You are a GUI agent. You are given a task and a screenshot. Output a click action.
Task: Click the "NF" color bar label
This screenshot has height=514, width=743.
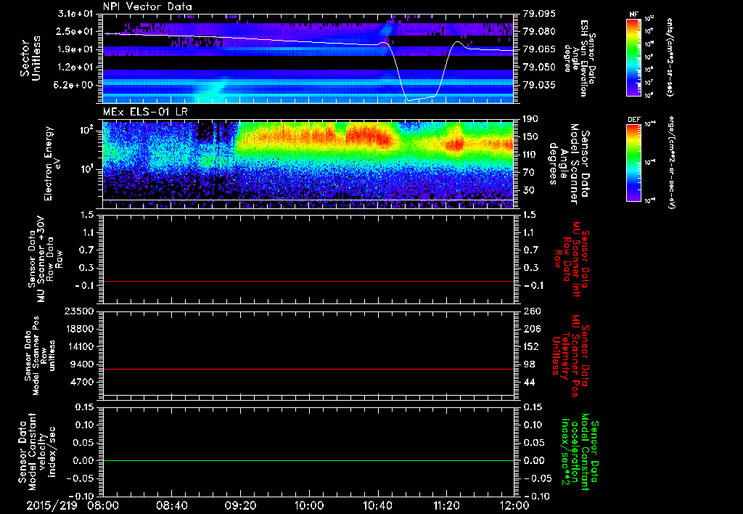coord(633,15)
